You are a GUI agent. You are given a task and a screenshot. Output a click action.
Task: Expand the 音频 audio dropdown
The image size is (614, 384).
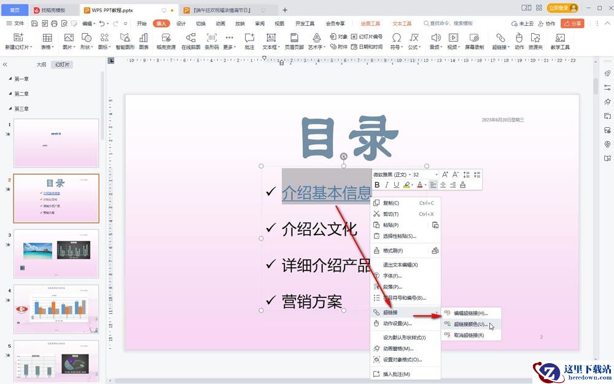(441, 47)
